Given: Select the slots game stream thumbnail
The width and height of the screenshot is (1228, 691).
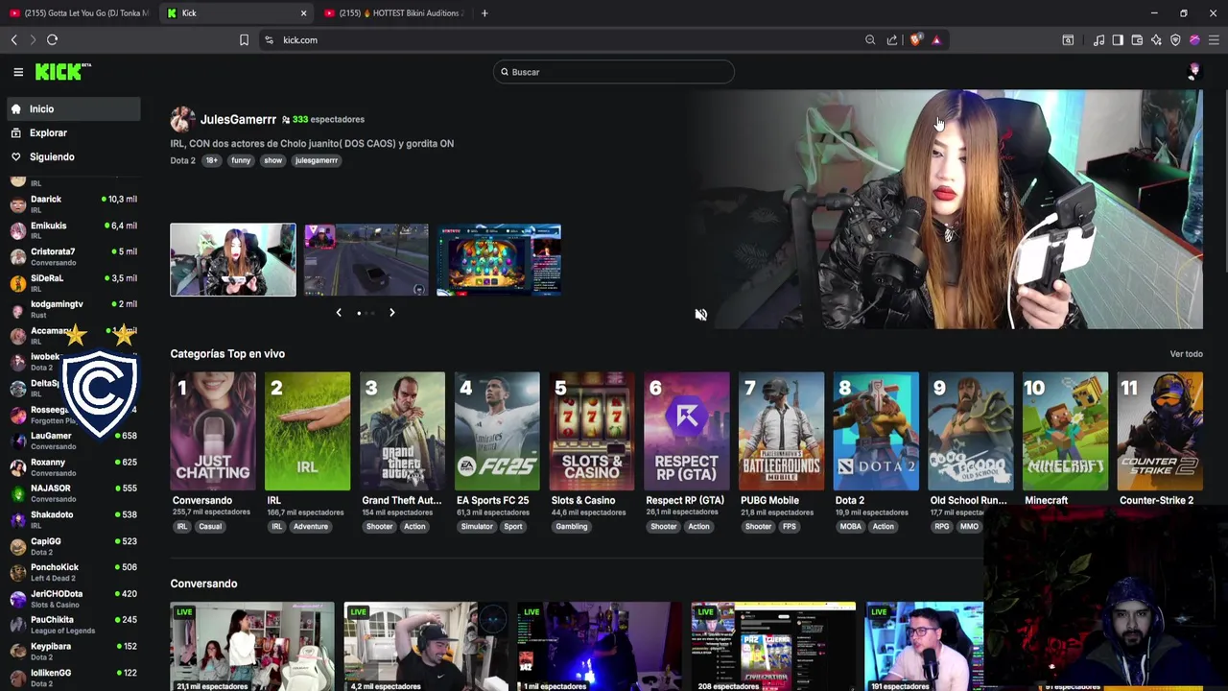Looking at the screenshot, I should tap(499, 260).
